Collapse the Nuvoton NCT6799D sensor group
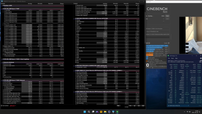202x114 pixels. click(74, 18)
